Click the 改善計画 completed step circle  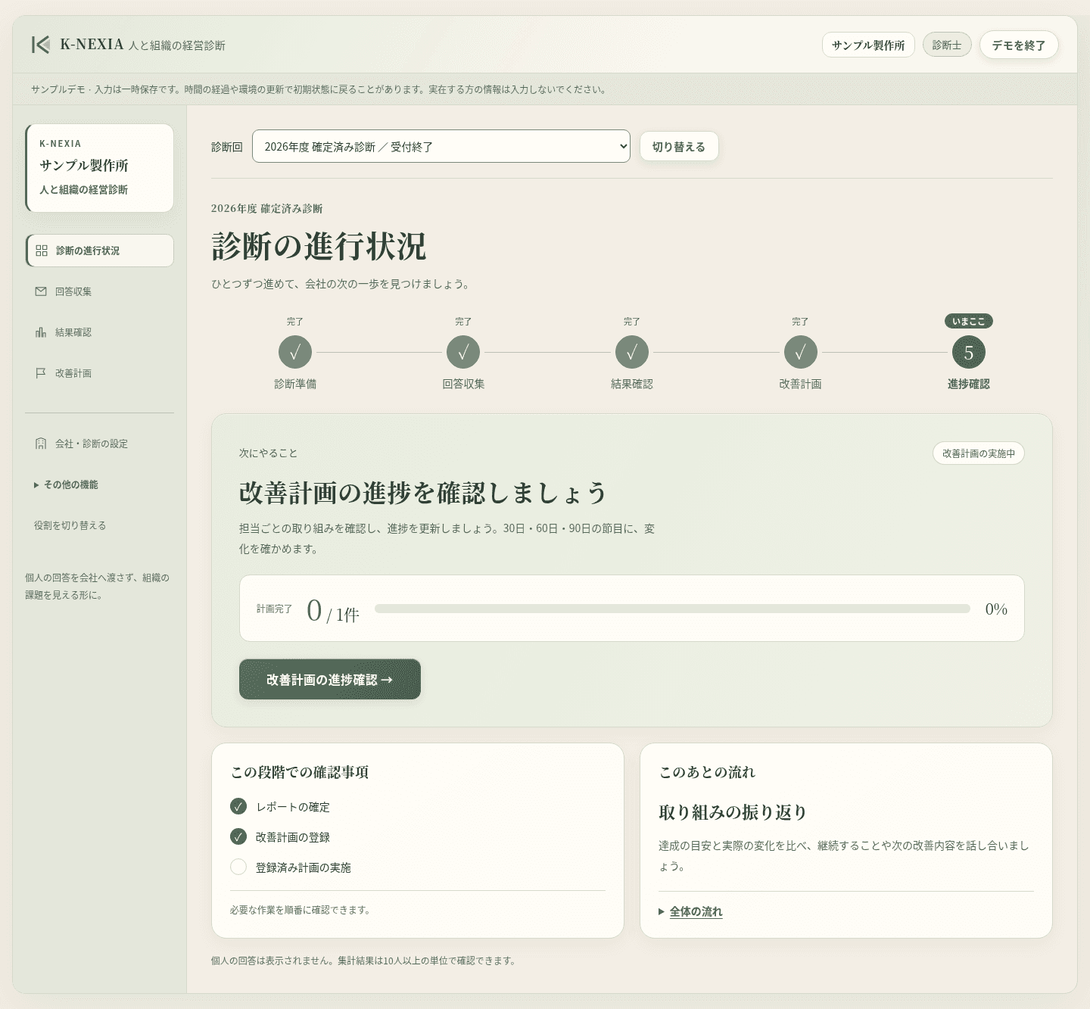(x=800, y=352)
